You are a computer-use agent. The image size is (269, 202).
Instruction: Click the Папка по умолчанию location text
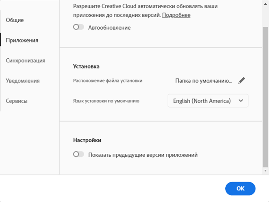[203, 81]
